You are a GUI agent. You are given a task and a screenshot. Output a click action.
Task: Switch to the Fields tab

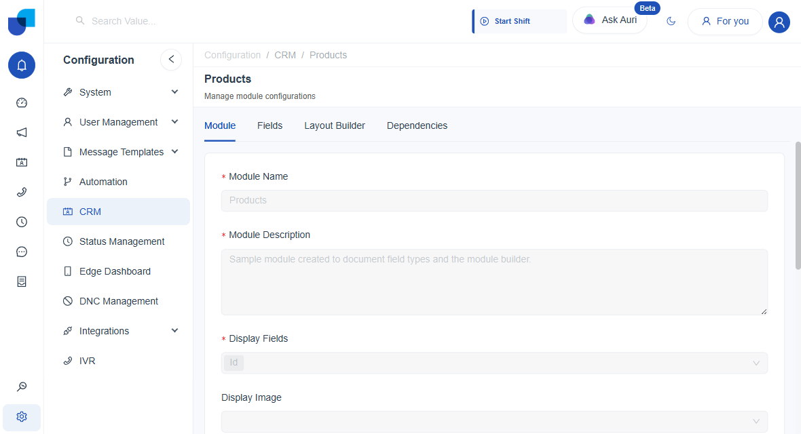(x=269, y=125)
